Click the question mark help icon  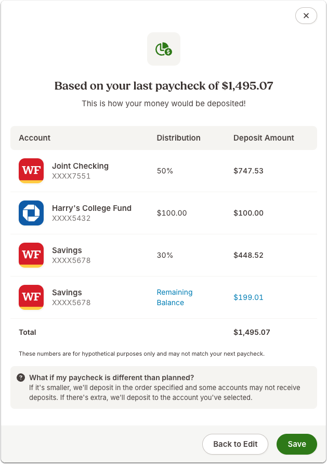[21, 378]
